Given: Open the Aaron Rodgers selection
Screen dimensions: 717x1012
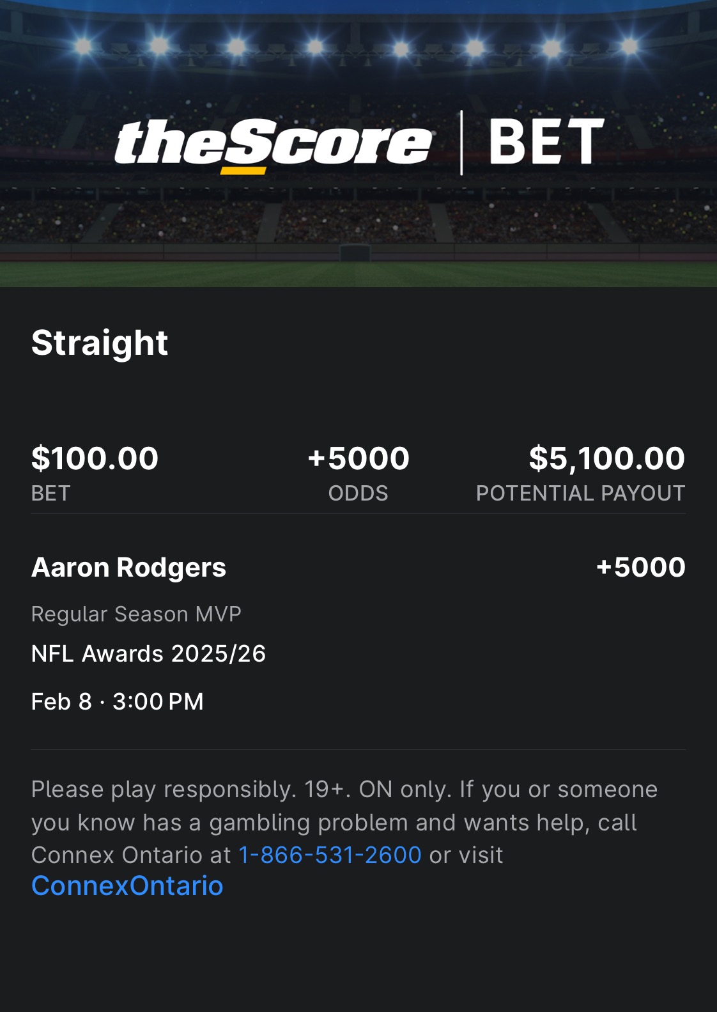Looking at the screenshot, I should 128,568.
